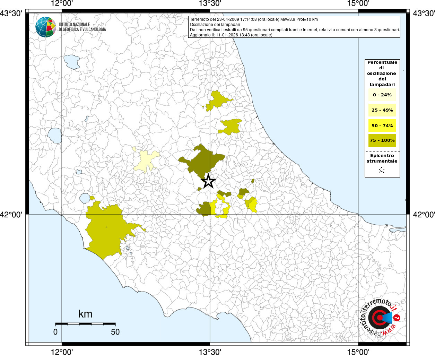Click the black epicenter star on the map
The height and width of the screenshot is (355, 435).
tap(208, 181)
